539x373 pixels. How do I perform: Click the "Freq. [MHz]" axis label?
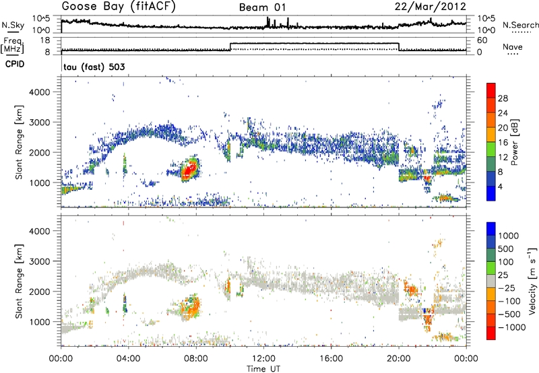13,46
